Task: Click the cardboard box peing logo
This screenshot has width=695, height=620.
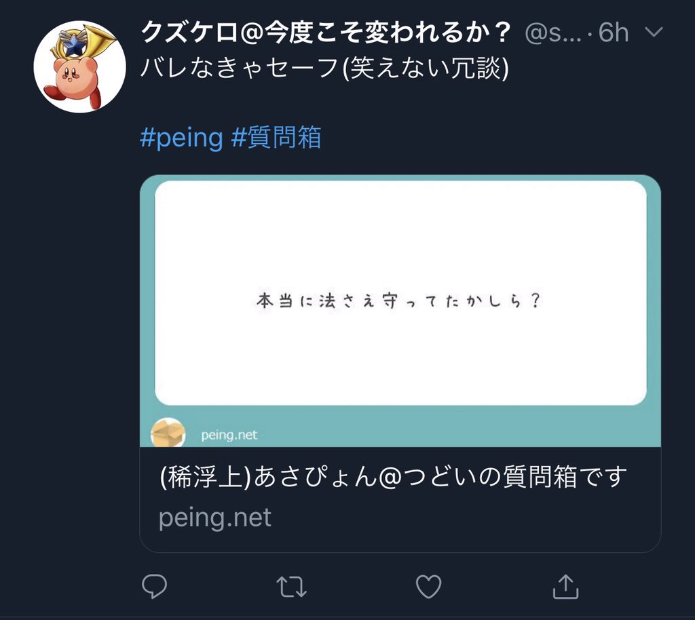Action: click(x=168, y=433)
